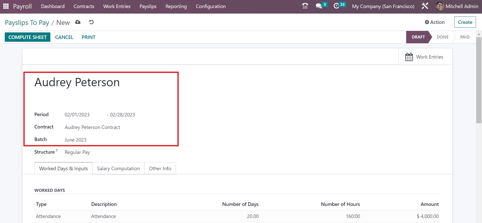The image size is (482, 223).
Task: Click the cloud save record icon
Action: click(x=78, y=22)
